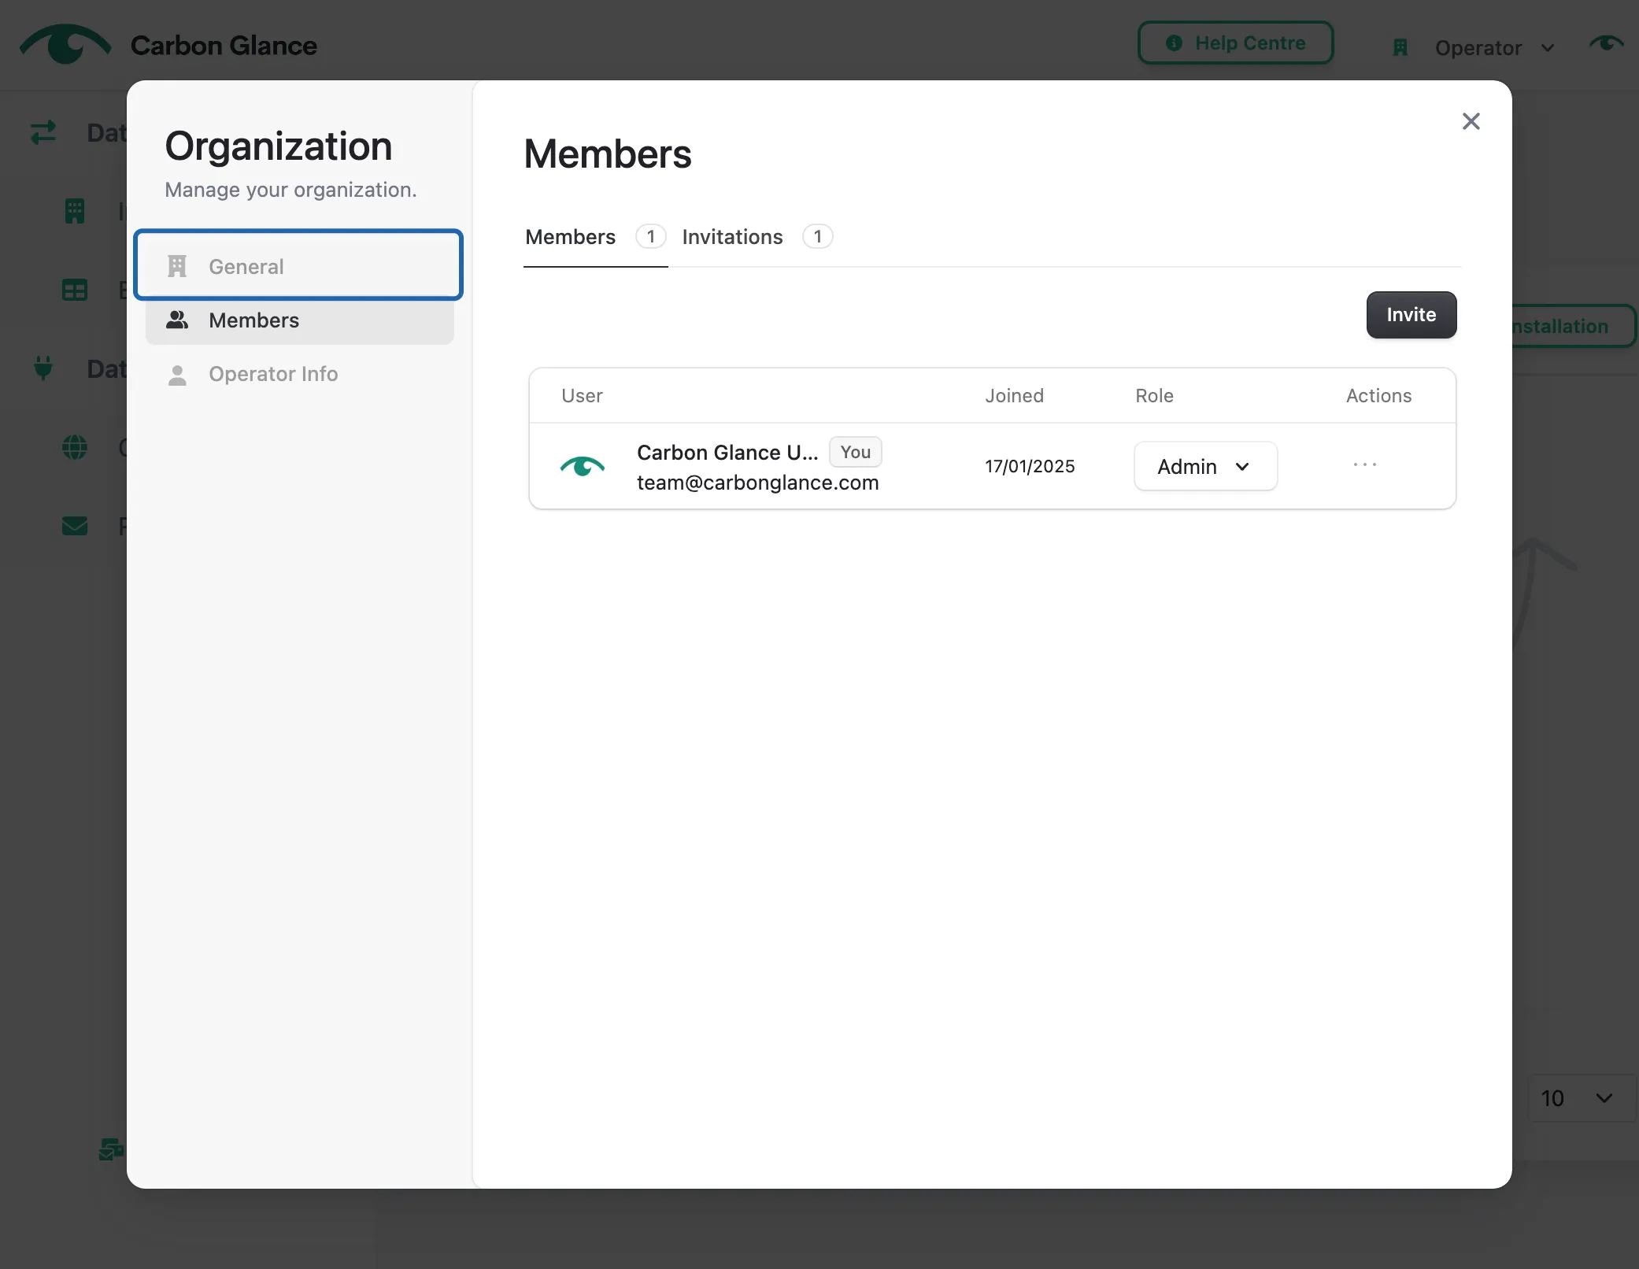Click the Help Centre button
The image size is (1639, 1269).
pyautogui.click(x=1235, y=43)
